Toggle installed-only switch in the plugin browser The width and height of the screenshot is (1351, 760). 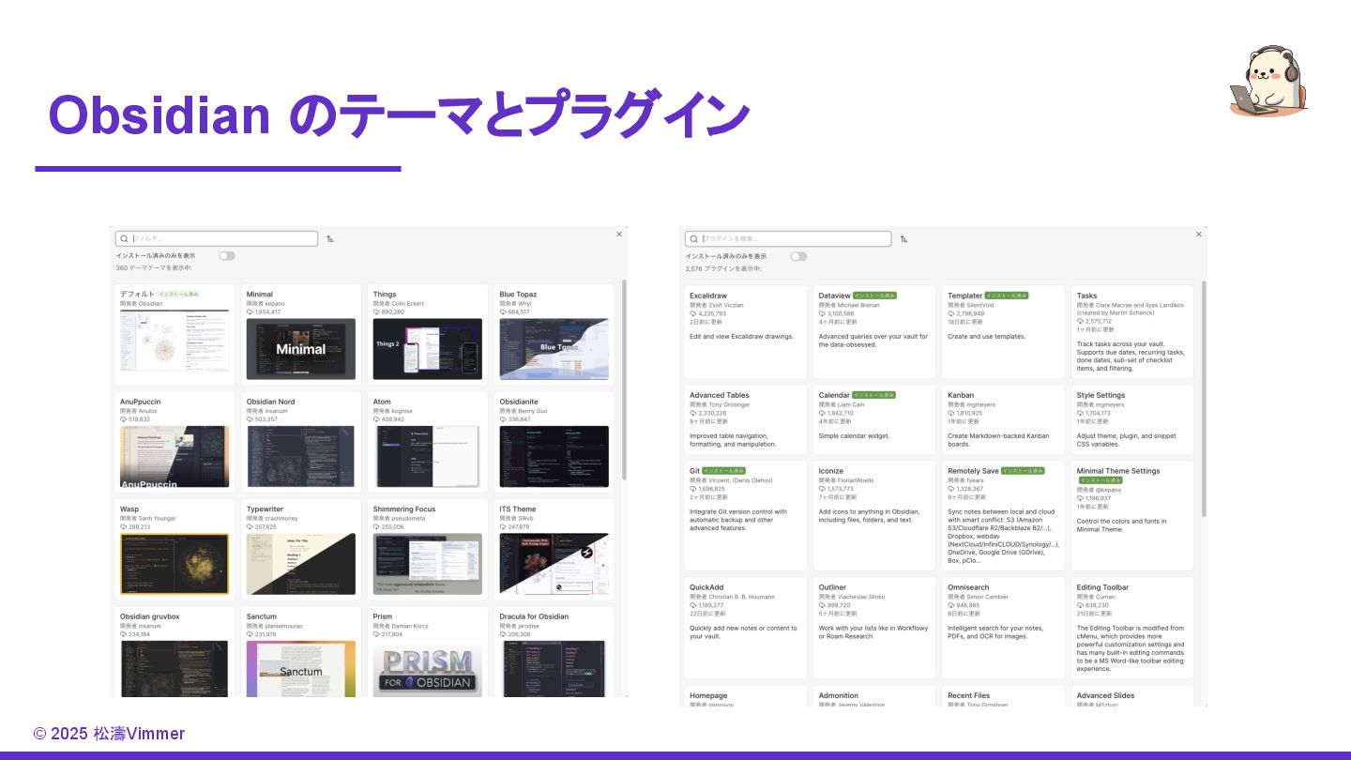(798, 256)
